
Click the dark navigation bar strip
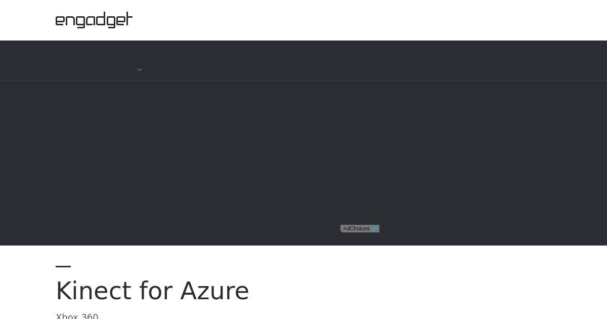(x=303, y=61)
